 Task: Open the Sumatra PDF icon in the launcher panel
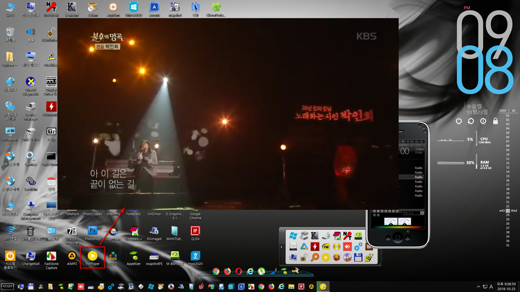[x=326, y=247]
